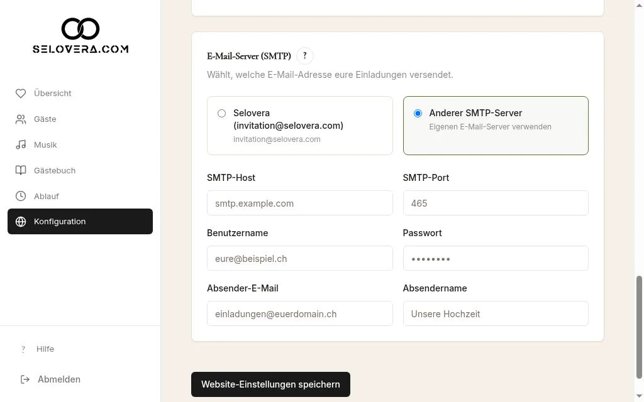Viewport: 644px width, 402px height.
Task: Click the heart icon beside Übersicht
Action: pyautogui.click(x=21, y=94)
